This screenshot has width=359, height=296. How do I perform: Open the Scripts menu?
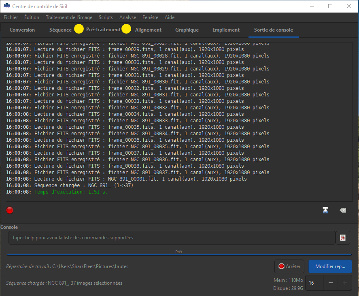(106, 17)
